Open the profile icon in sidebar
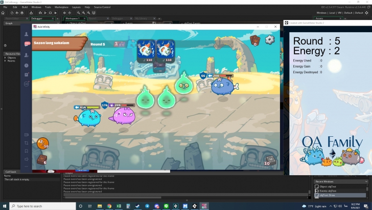 (27, 34)
